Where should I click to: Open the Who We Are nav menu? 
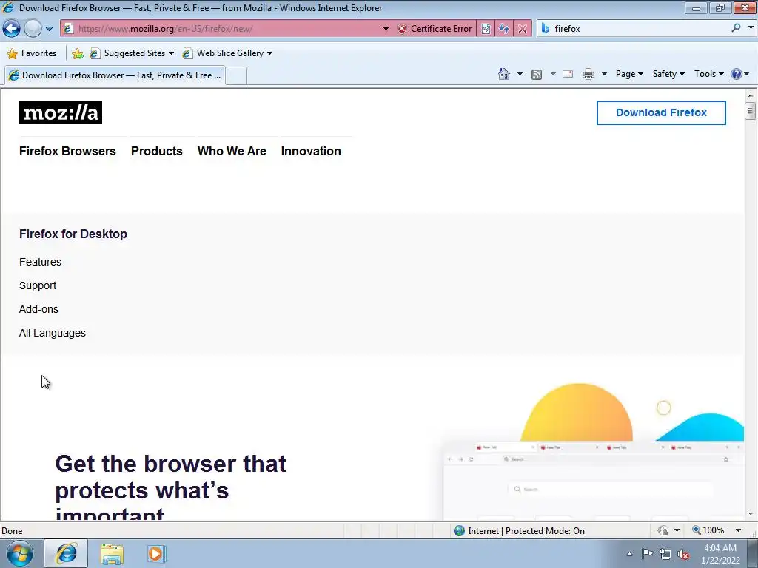click(x=232, y=151)
